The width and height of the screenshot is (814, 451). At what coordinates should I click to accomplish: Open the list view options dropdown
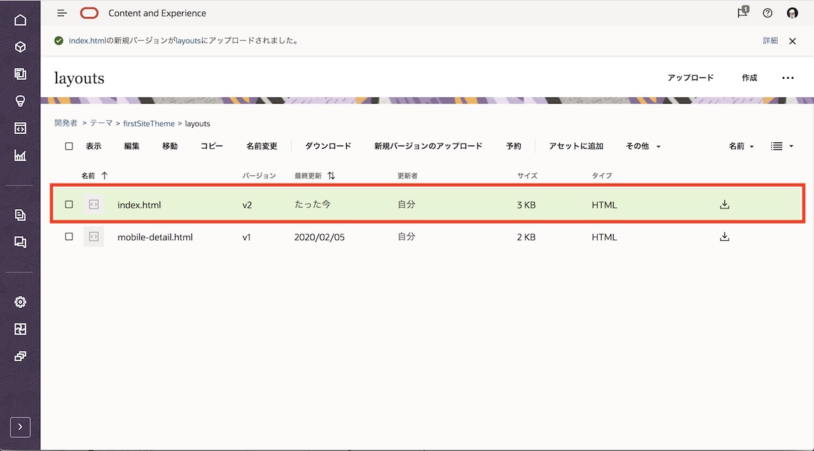[782, 146]
